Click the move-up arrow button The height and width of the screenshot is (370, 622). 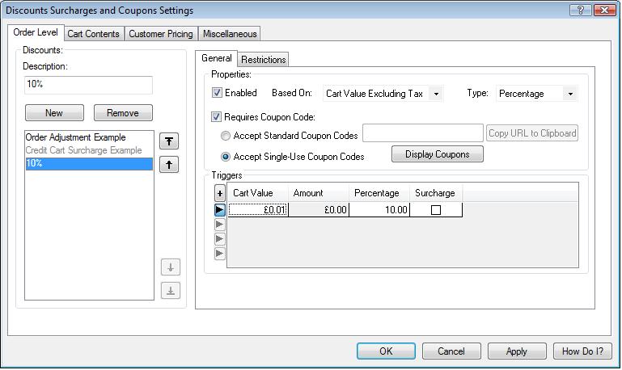point(169,166)
